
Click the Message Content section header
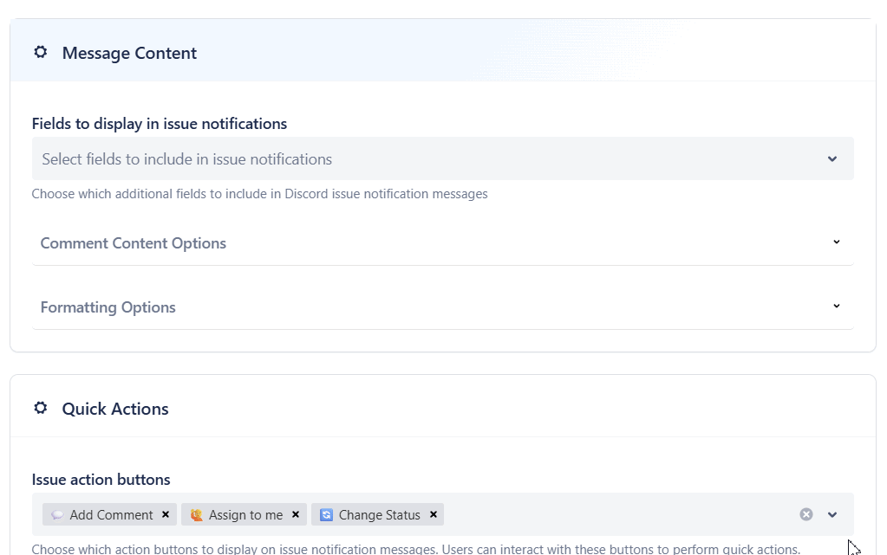coord(128,53)
